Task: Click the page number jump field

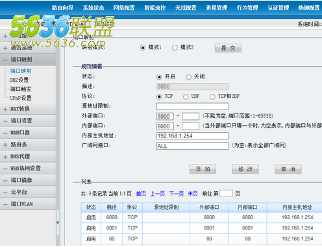Action: pyautogui.click(x=226, y=193)
